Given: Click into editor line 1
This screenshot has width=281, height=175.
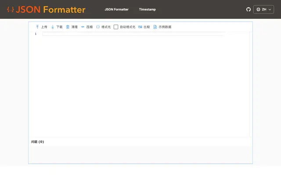Looking at the screenshot, I should [x=133, y=34].
